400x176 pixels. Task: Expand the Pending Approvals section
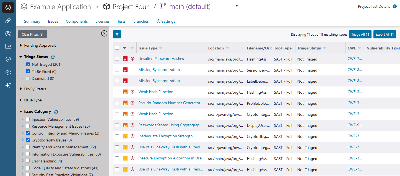click(x=21, y=45)
